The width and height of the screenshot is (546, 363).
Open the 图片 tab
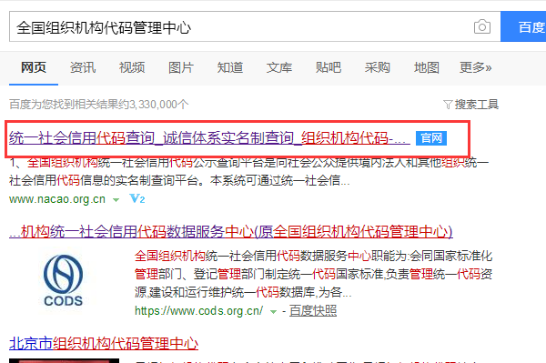pyautogui.click(x=181, y=67)
